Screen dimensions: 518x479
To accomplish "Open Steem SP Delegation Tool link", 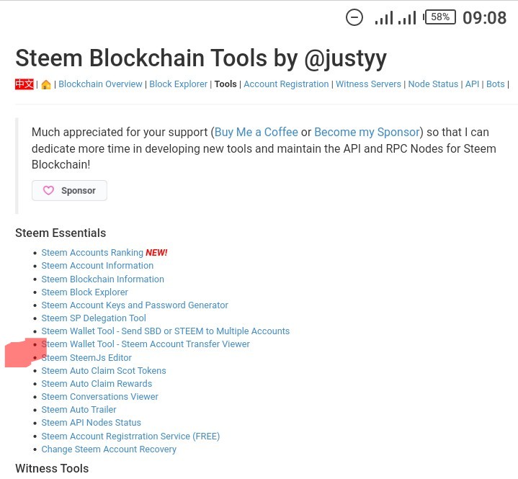I will 94,318.
